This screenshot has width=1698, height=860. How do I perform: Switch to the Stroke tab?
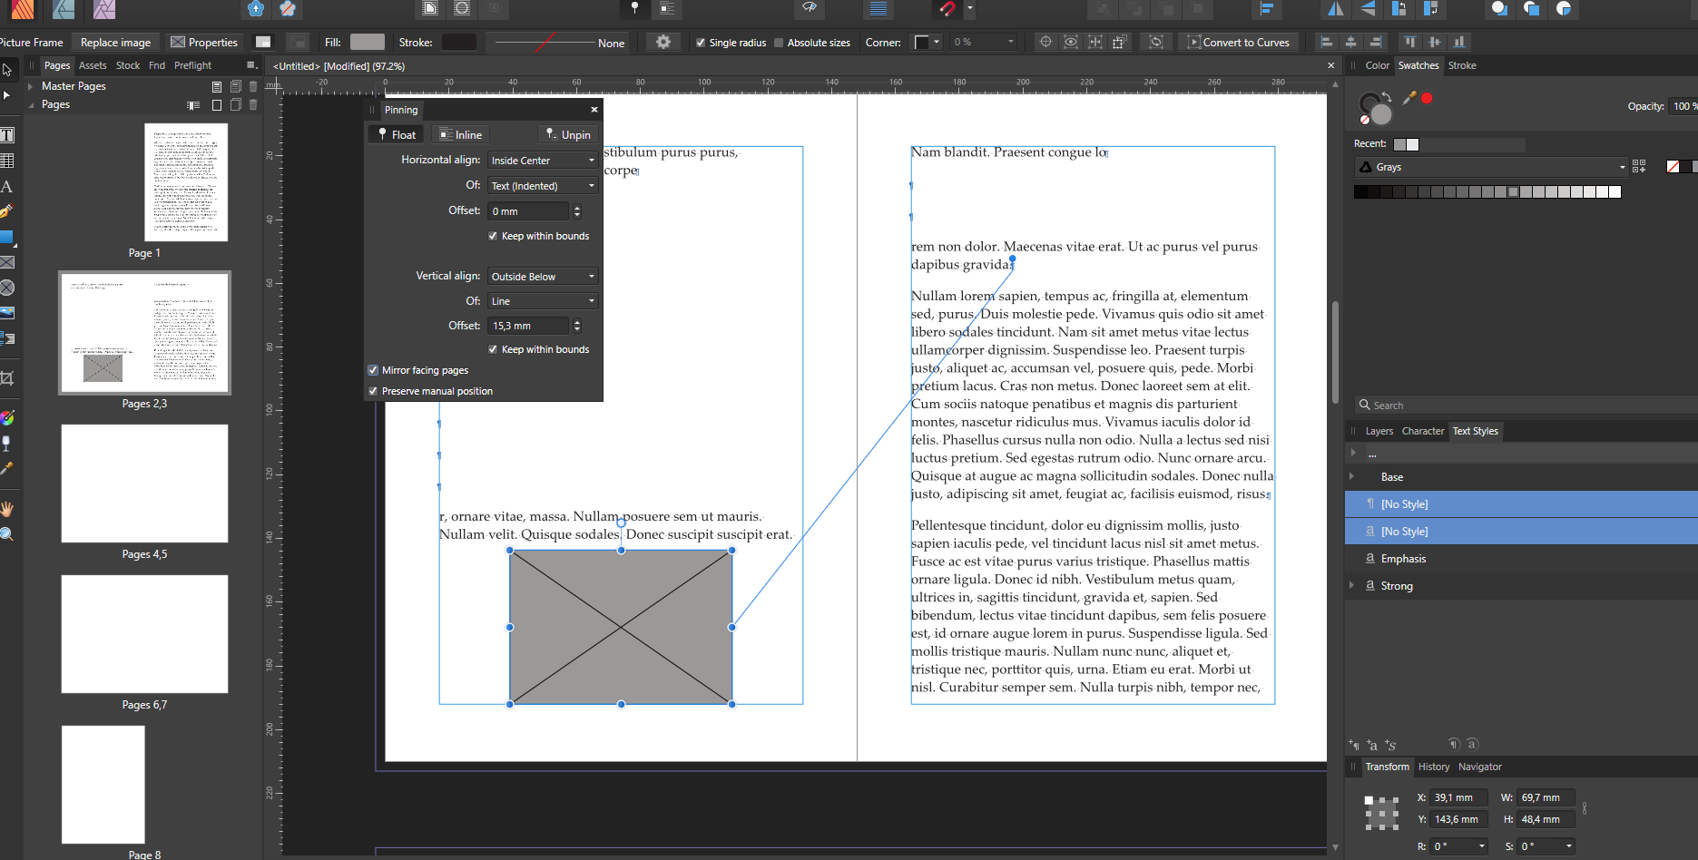1462,65
